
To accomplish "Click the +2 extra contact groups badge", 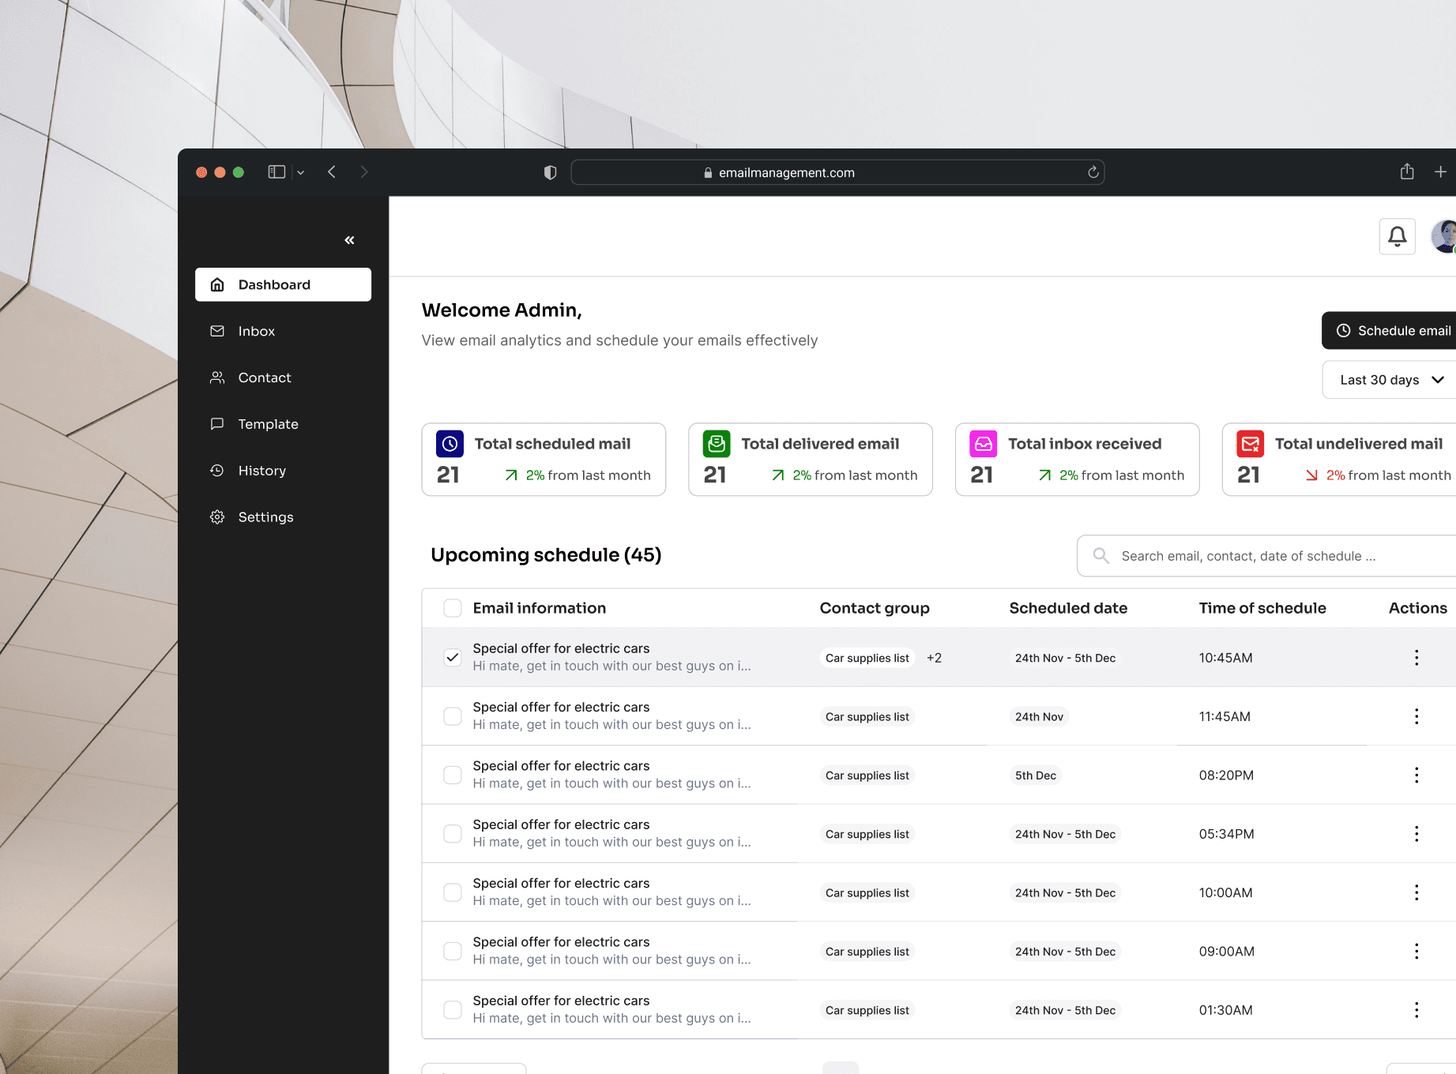I will [934, 658].
